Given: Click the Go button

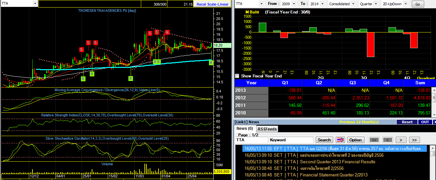Looking at the screenshot, I should (417, 4).
